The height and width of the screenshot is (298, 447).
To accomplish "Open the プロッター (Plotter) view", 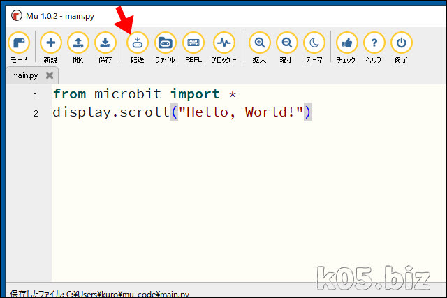I will pyautogui.click(x=223, y=47).
